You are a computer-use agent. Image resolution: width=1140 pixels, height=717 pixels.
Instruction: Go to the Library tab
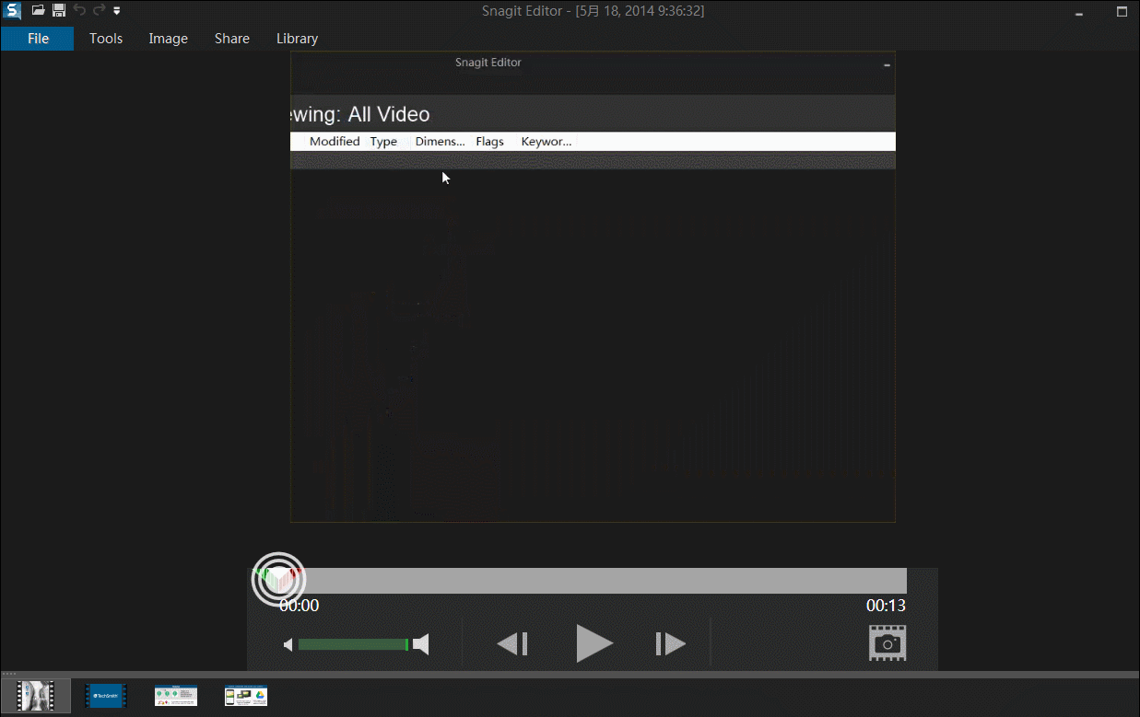[297, 39]
